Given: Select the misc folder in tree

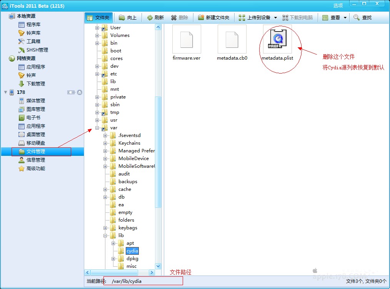Looking at the screenshot, I should tap(132, 266).
